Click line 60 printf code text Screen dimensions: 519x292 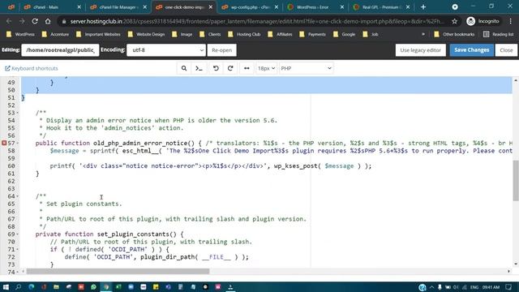coord(211,165)
